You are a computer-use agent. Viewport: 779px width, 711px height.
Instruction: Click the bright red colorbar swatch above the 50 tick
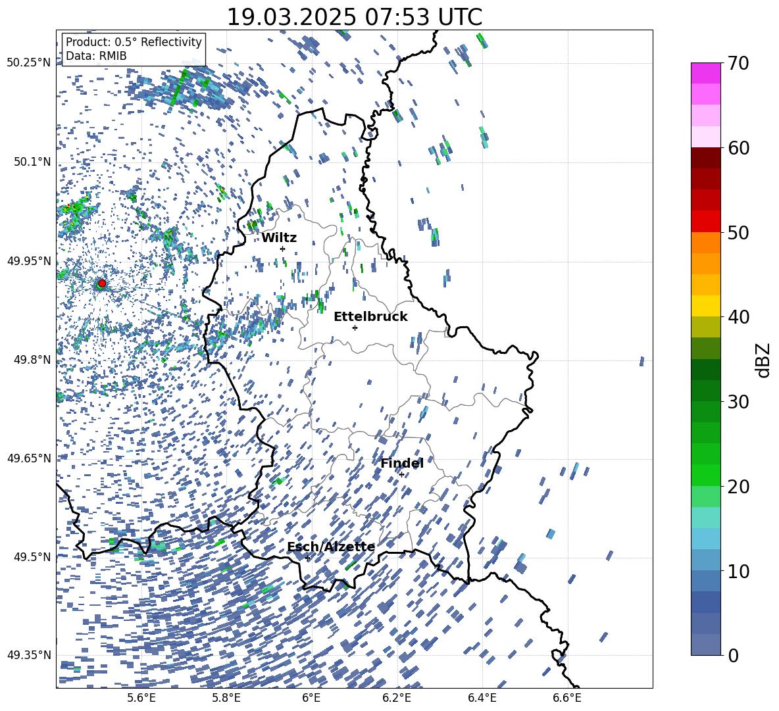[x=705, y=222]
